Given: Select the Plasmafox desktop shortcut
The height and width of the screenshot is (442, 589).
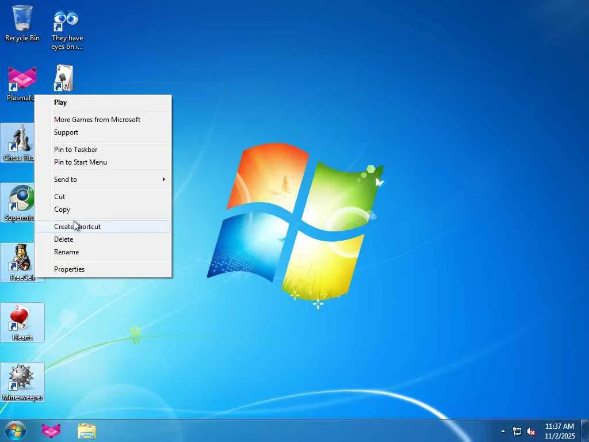Looking at the screenshot, I should 22,83.
